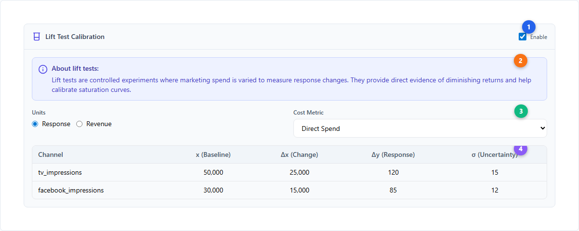Click the Δy (Response) column header
Screen dimensions: 579x231
point(393,154)
